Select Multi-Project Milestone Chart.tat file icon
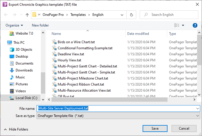The image size is (202, 136). tap(54, 78)
